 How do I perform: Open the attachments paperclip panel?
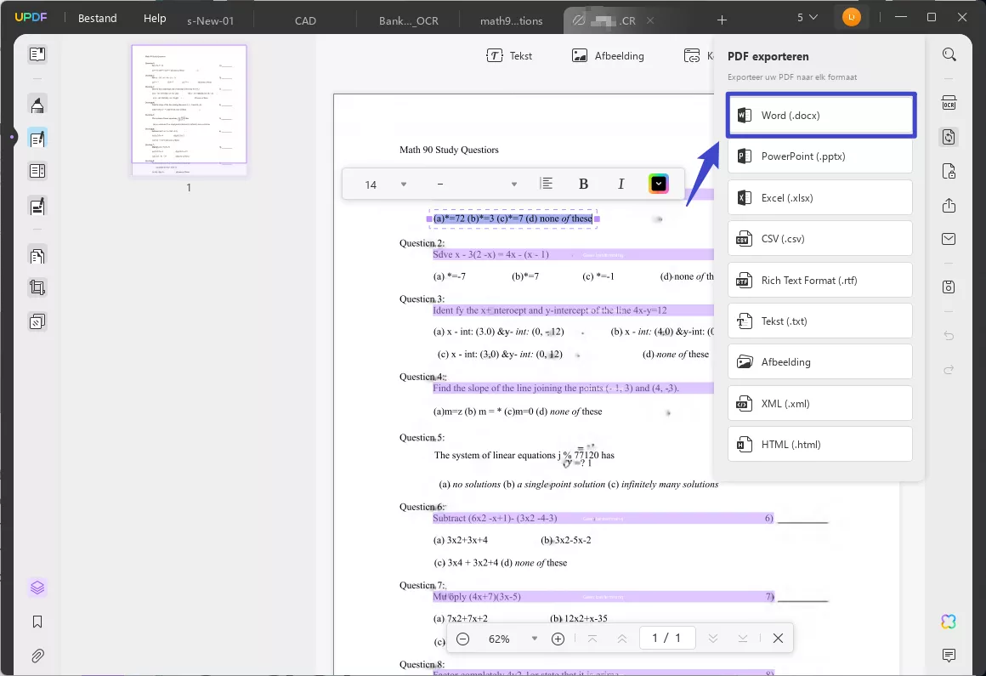(x=37, y=655)
